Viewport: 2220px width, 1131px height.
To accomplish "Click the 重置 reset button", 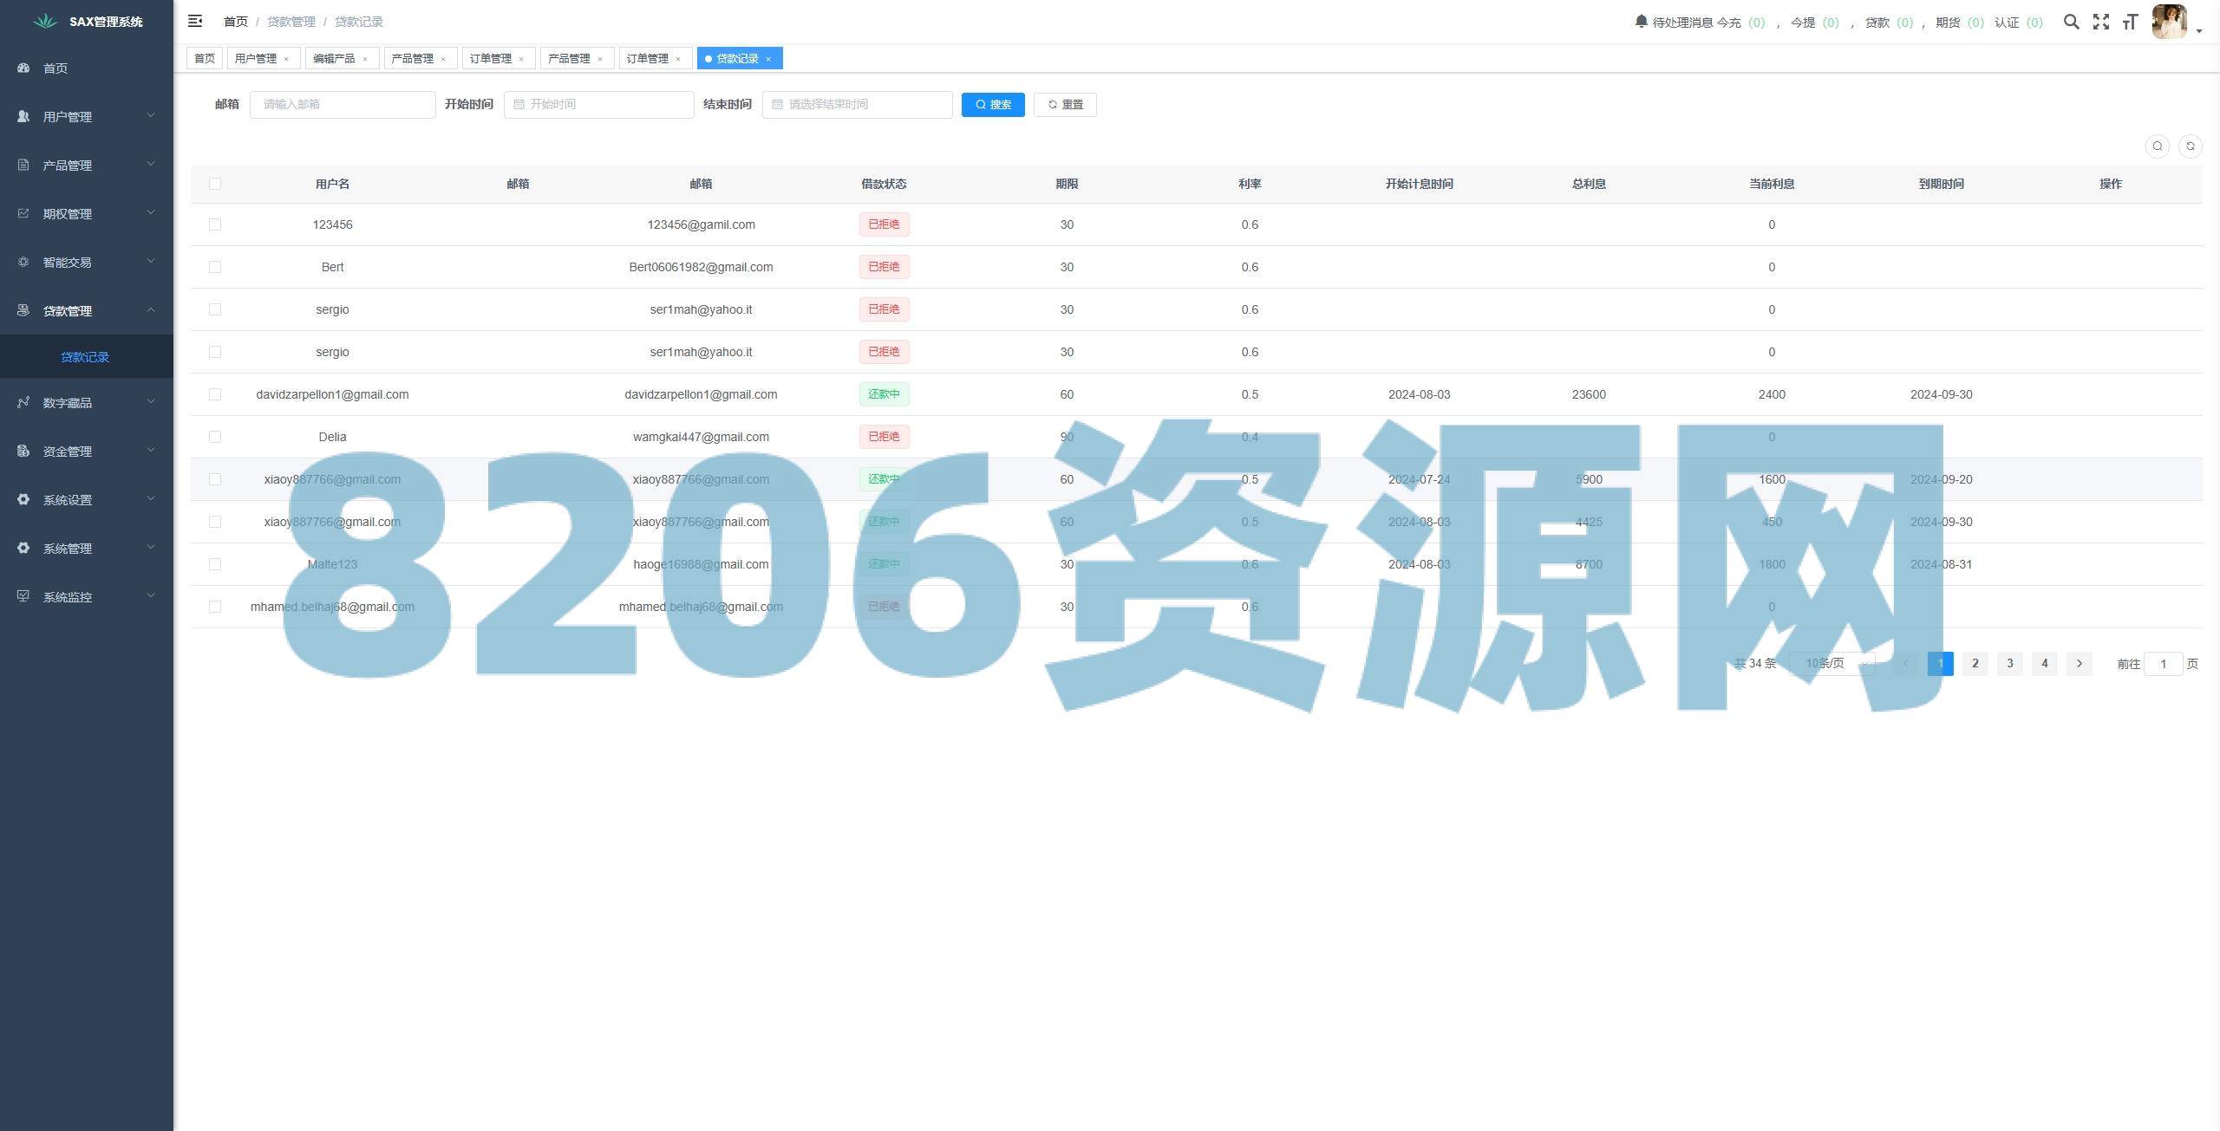I will pos(1065,105).
